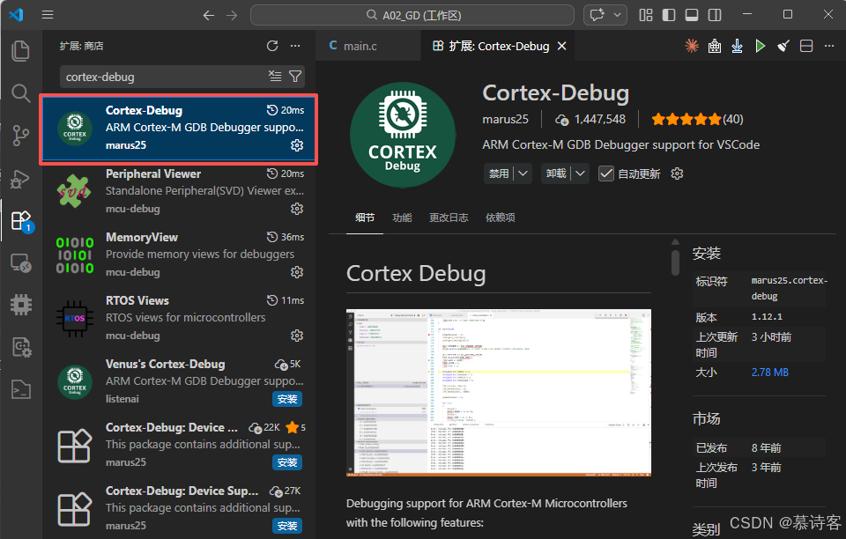The image size is (846, 539).
Task: Click the five-star rating (40)
Action: [x=697, y=119]
